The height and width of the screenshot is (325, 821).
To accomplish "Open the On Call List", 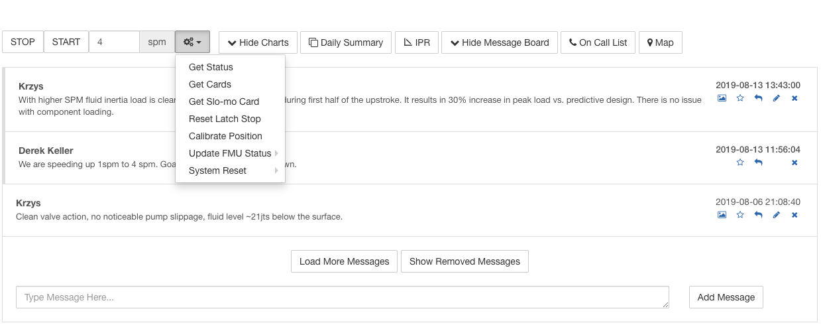I will (598, 42).
